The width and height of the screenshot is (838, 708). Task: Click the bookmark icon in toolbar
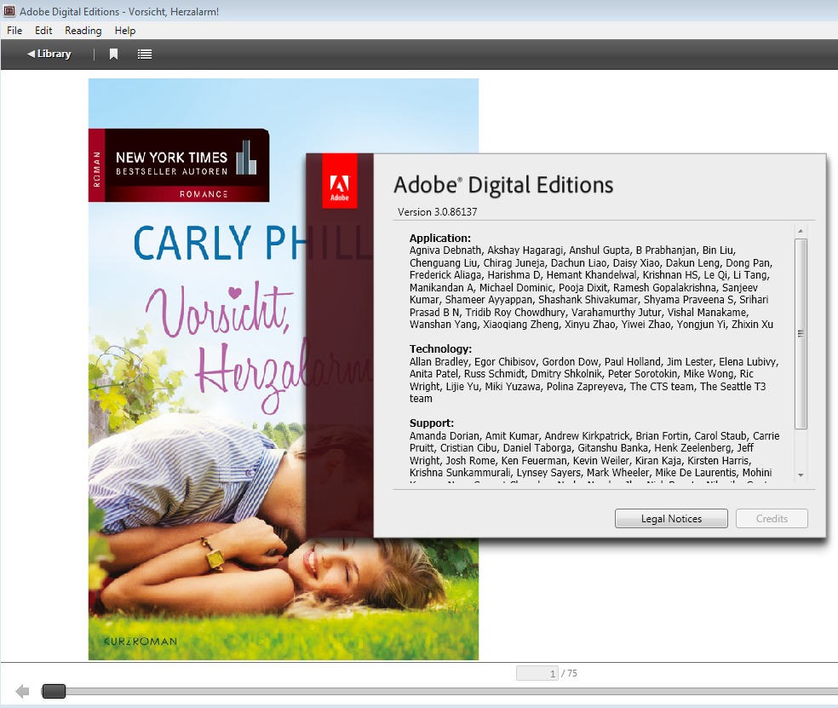coord(113,54)
